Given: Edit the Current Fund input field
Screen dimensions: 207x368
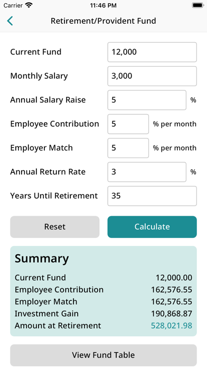Looking at the screenshot, I should 152,52.
